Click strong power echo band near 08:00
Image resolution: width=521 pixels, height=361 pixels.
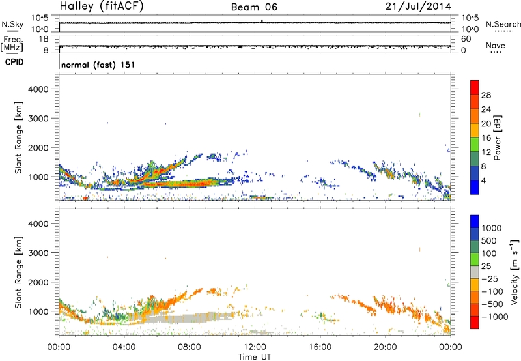[190, 183]
